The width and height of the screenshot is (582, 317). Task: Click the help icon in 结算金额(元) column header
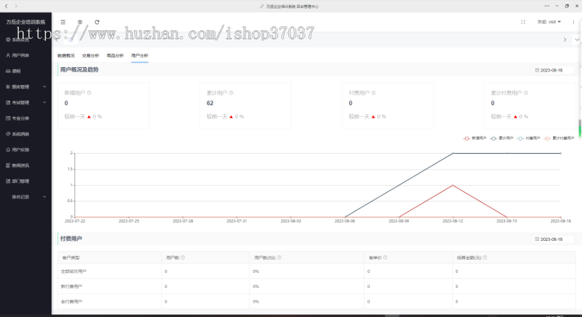coord(485,258)
